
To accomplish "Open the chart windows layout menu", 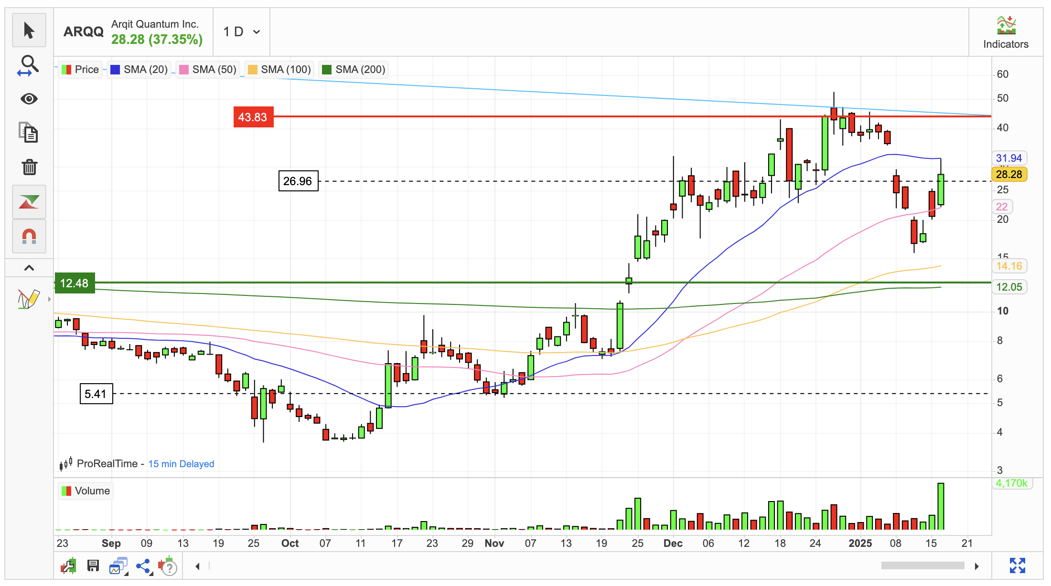I will (118, 566).
